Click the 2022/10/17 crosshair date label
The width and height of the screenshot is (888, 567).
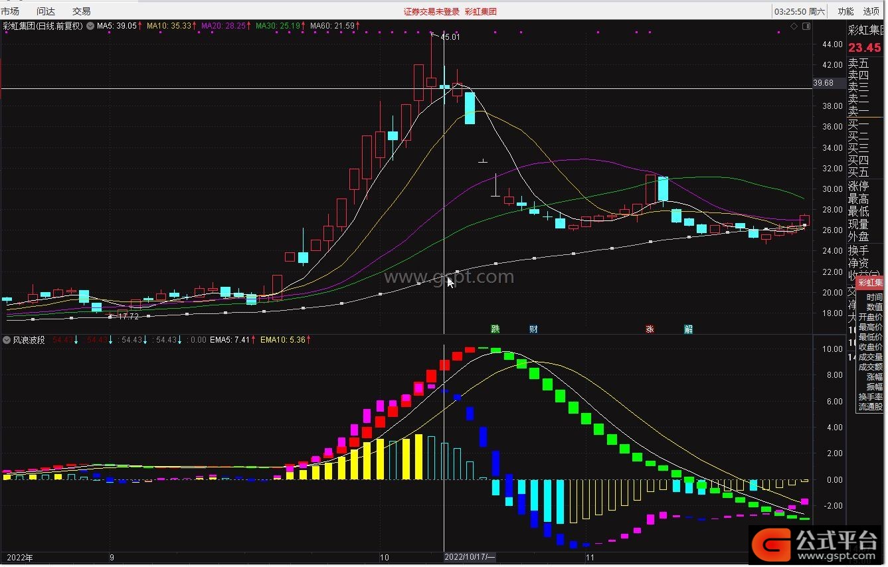[x=470, y=558]
